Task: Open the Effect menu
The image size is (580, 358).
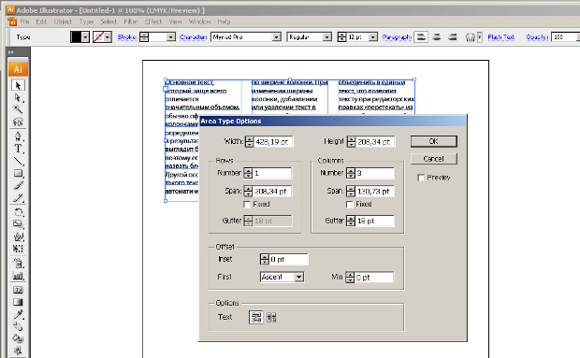Action: point(153,21)
